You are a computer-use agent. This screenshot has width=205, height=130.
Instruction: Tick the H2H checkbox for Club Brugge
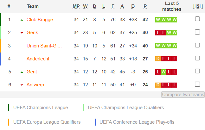tap(197, 19)
